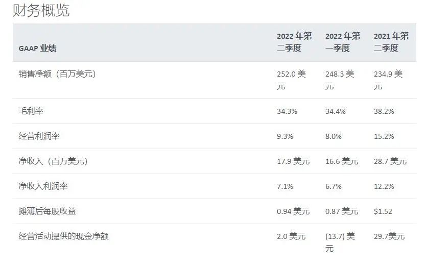Click the $1.52 earnings per share cell
The height and width of the screenshot is (266, 426).
pyautogui.click(x=383, y=211)
